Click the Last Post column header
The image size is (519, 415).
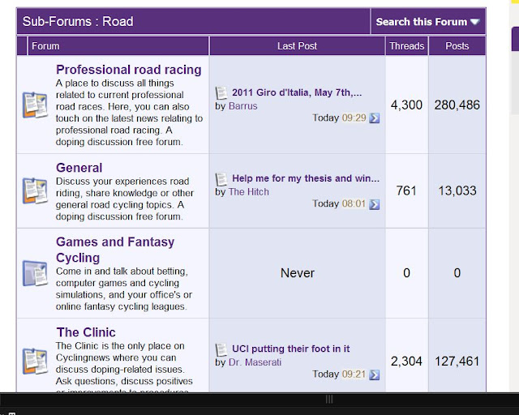point(297,46)
